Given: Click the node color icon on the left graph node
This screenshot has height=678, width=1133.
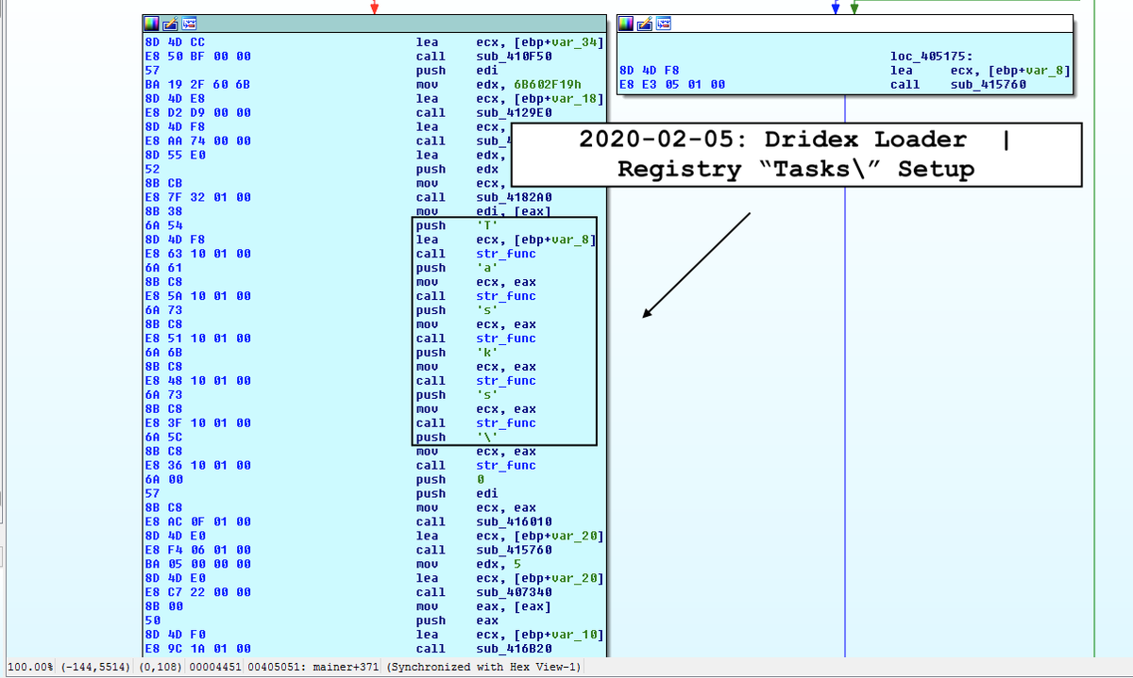Looking at the screenshot, I should tap(151, 24).
